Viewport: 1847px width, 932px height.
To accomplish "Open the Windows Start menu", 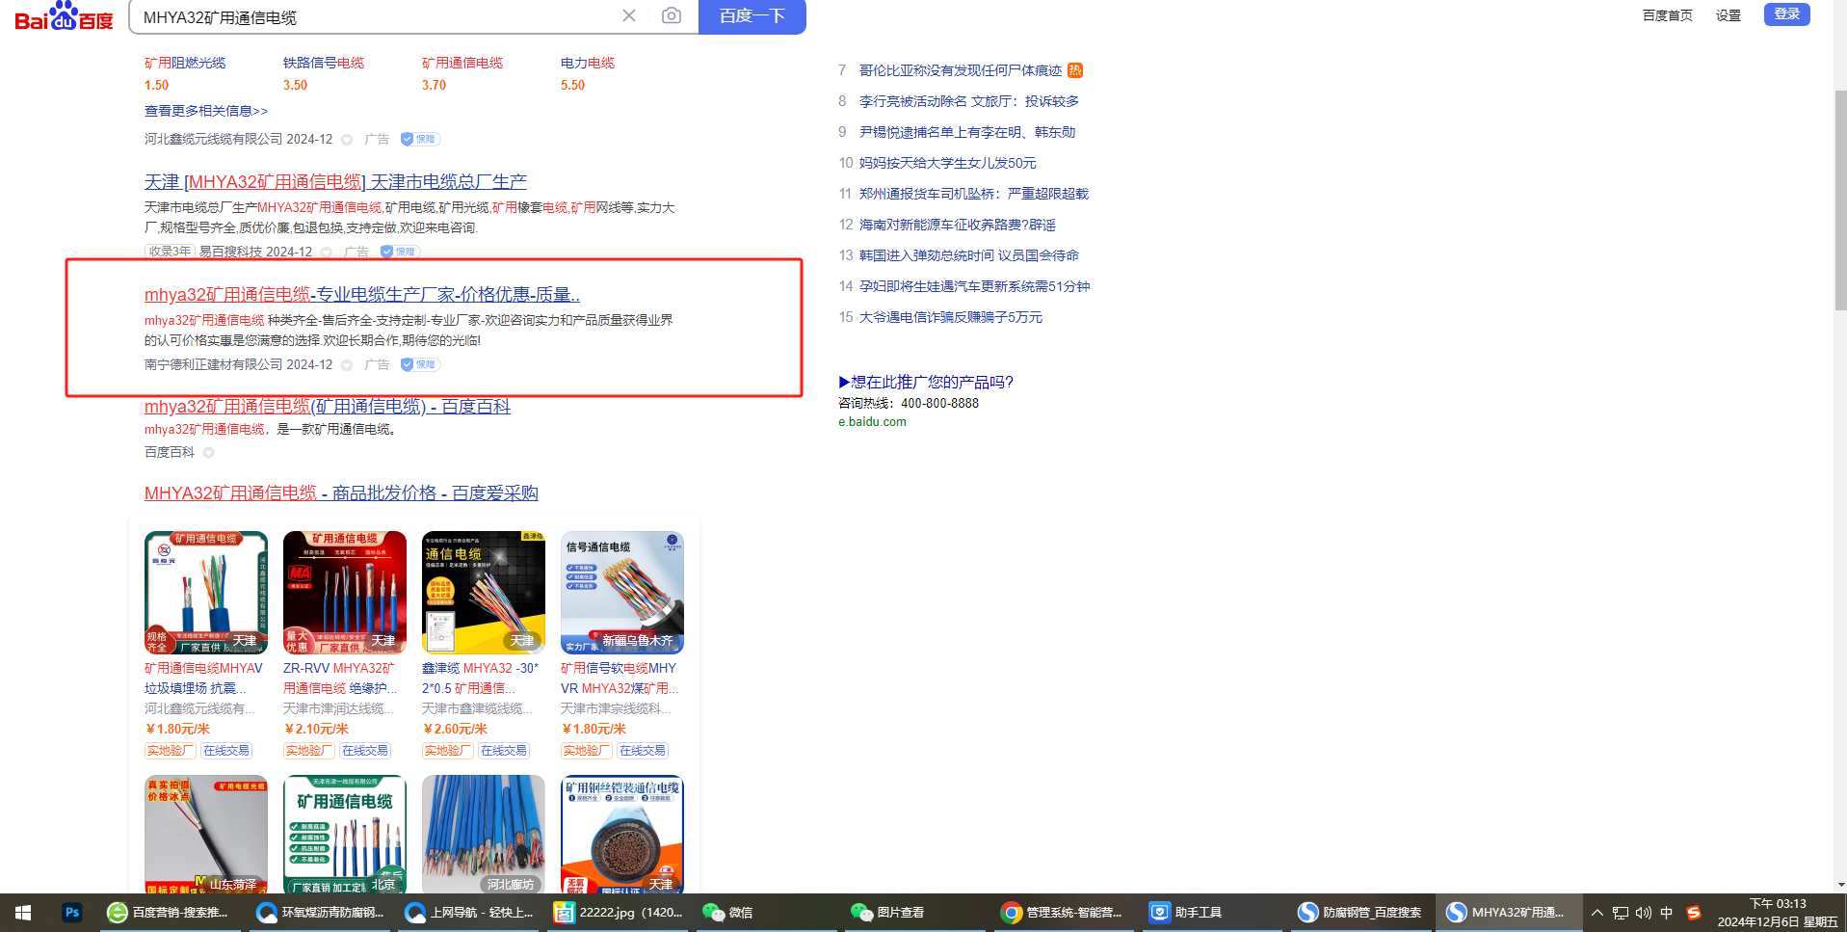I will click(23, 913).
